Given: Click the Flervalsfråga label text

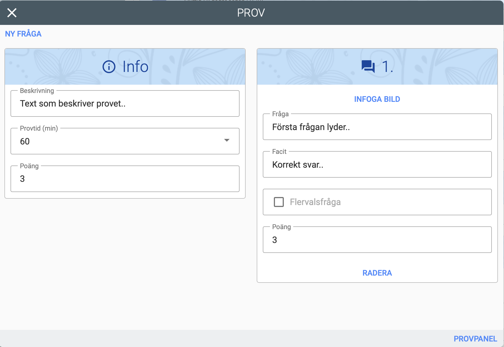Looking at the screenshot, I should click(315, 202).
